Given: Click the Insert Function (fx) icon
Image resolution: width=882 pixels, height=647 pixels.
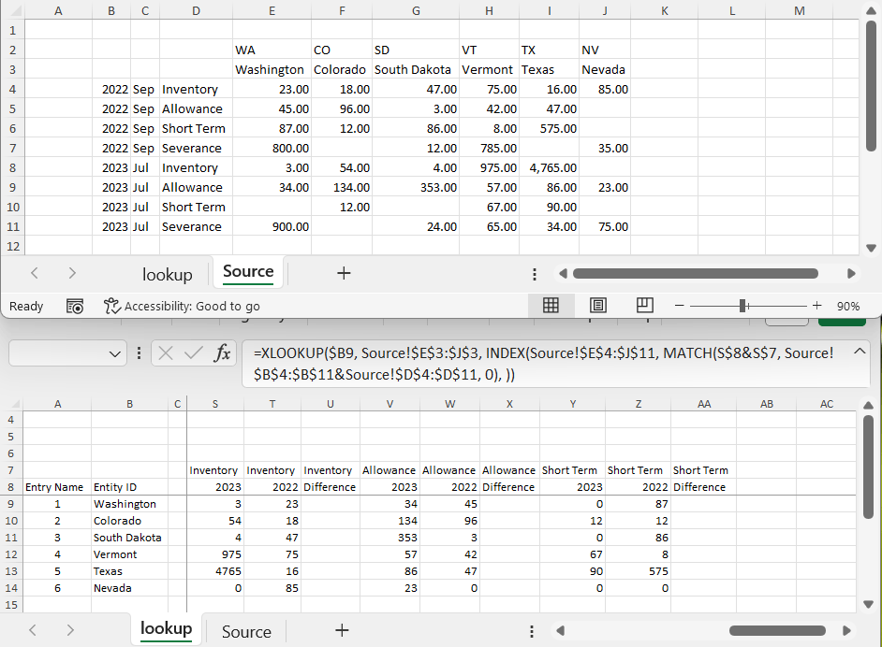Looking at the screenshot, I should point(221,353).
